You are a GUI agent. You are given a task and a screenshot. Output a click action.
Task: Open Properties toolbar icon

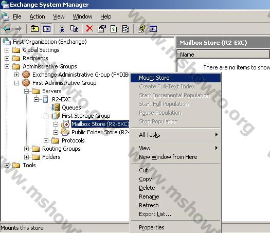[x=102, y=29]
